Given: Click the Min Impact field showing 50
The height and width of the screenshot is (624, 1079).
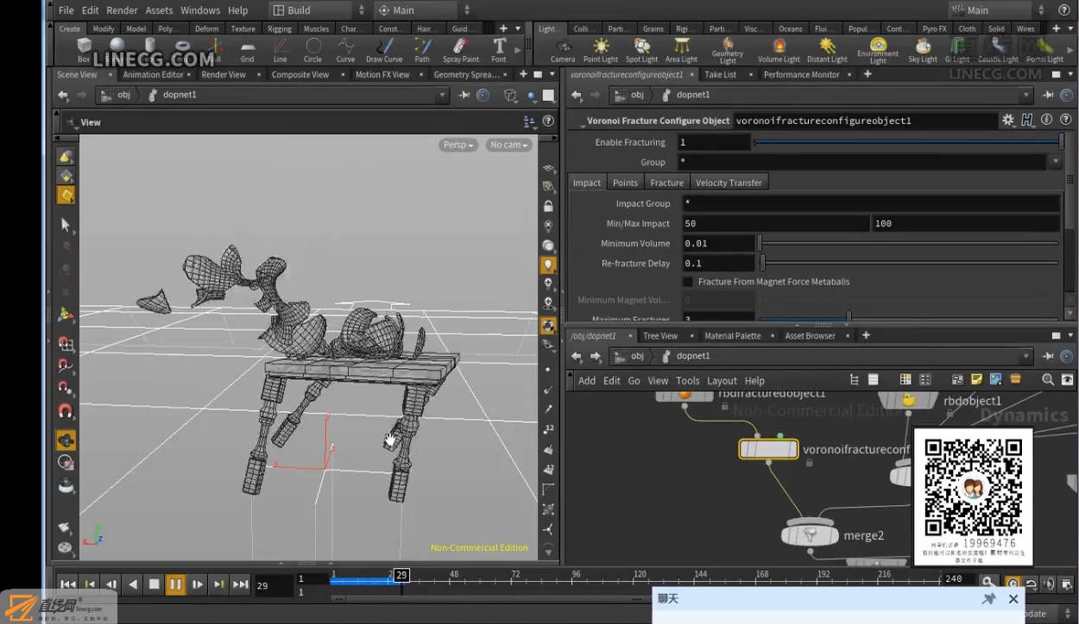Looking at the screenshot, I should (x=775, y=223).
